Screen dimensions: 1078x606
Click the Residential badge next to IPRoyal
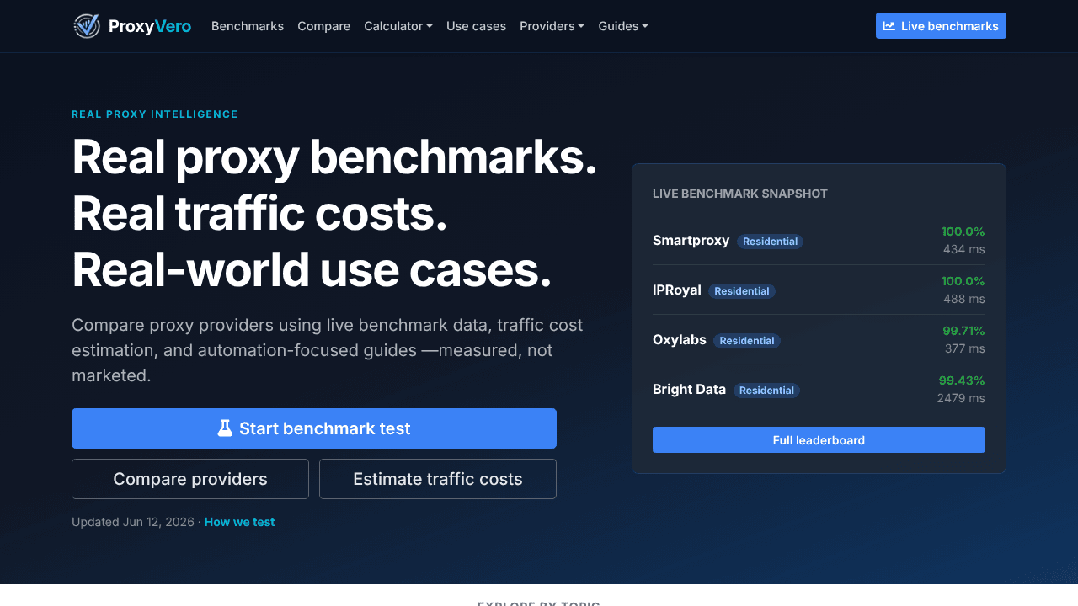pos(742,291)
